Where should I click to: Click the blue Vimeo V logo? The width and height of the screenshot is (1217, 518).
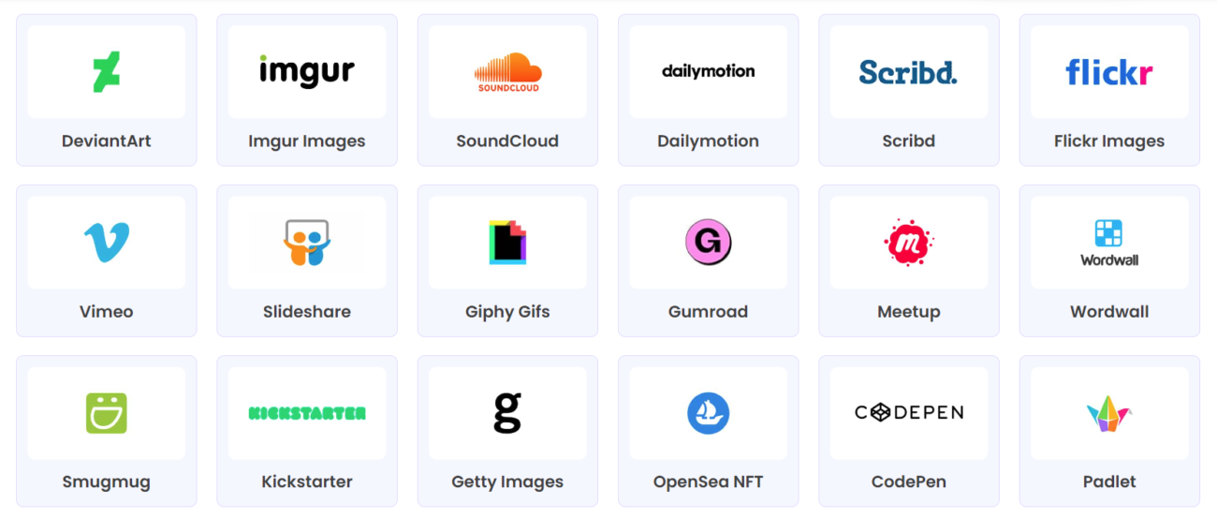(106, 242)
